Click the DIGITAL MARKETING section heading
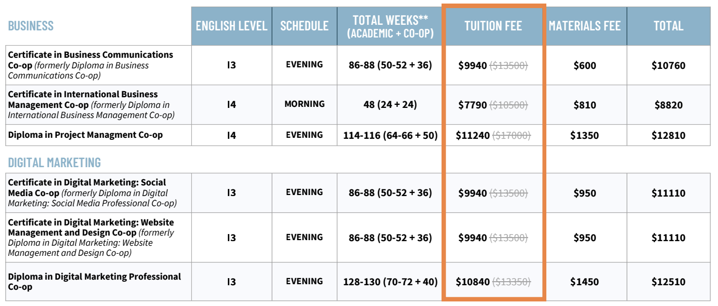 point(54,163)
